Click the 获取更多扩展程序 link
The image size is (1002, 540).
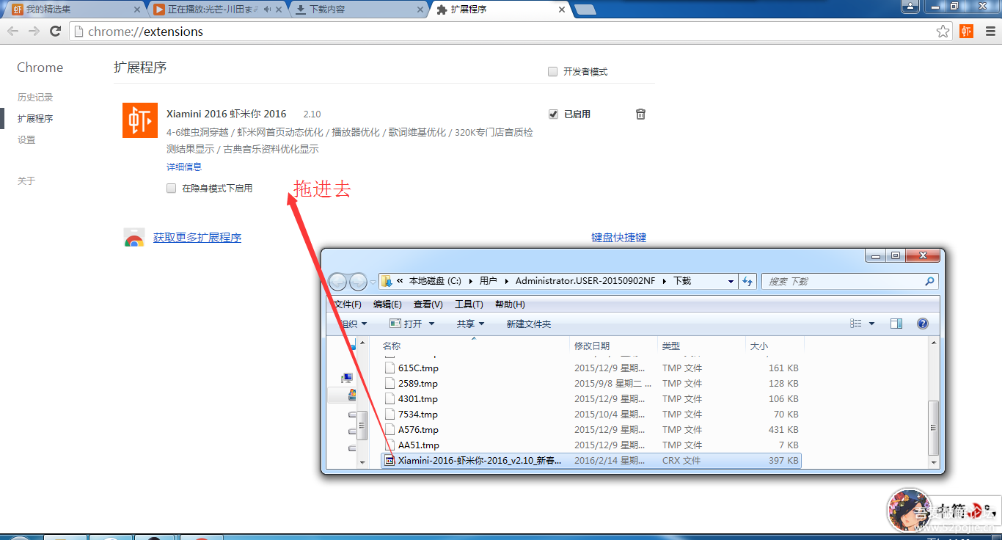[197, 238]
